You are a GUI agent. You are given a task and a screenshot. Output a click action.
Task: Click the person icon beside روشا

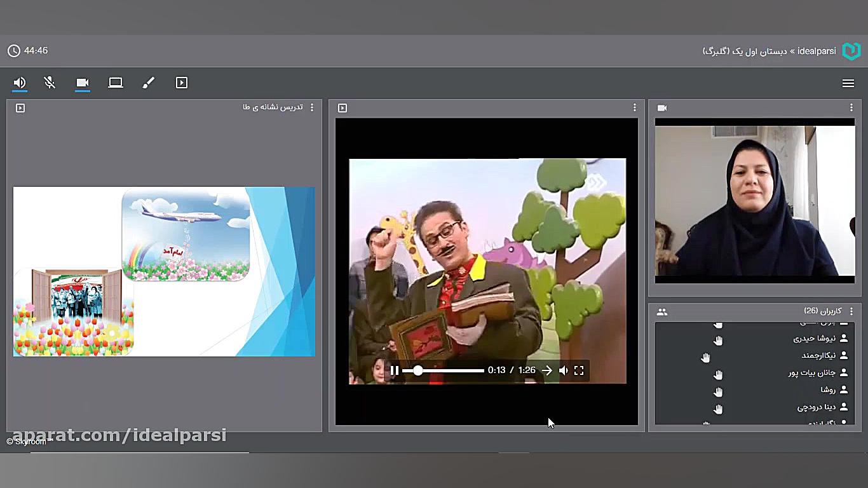(844, 390)
